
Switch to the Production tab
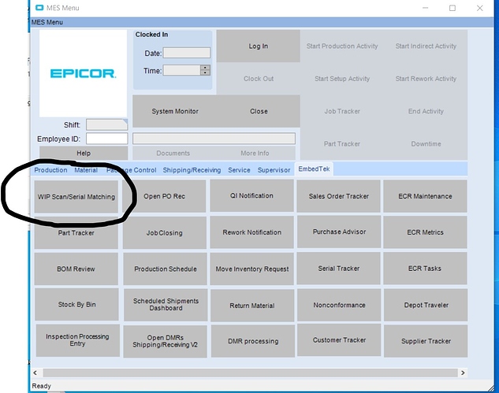tap(50, 170)
